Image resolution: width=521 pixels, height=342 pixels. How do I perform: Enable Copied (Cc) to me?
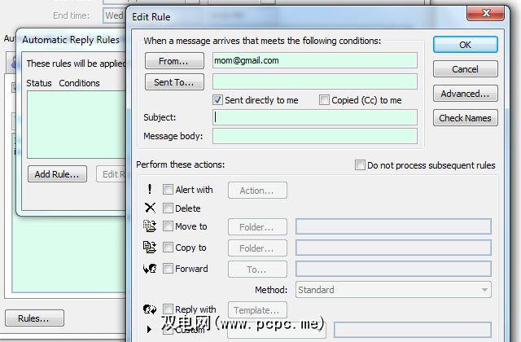pyautogui.click(x=324, y=100)
